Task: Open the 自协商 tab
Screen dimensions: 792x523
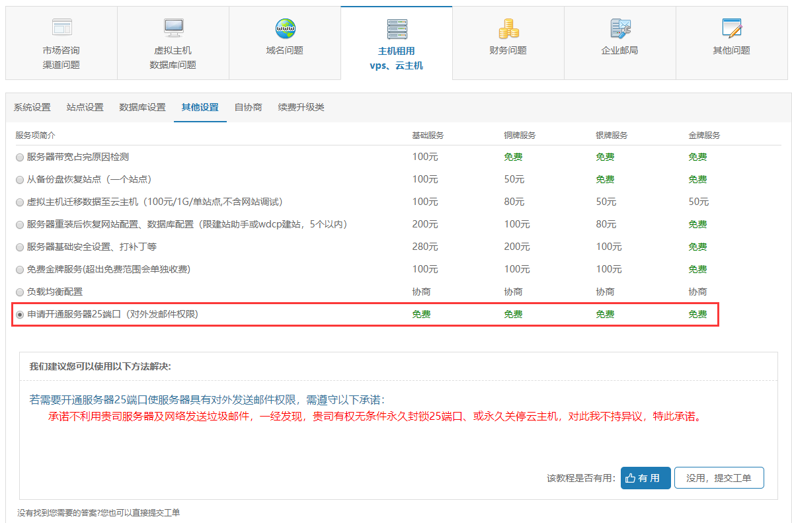Action: [x=248, y=108]
